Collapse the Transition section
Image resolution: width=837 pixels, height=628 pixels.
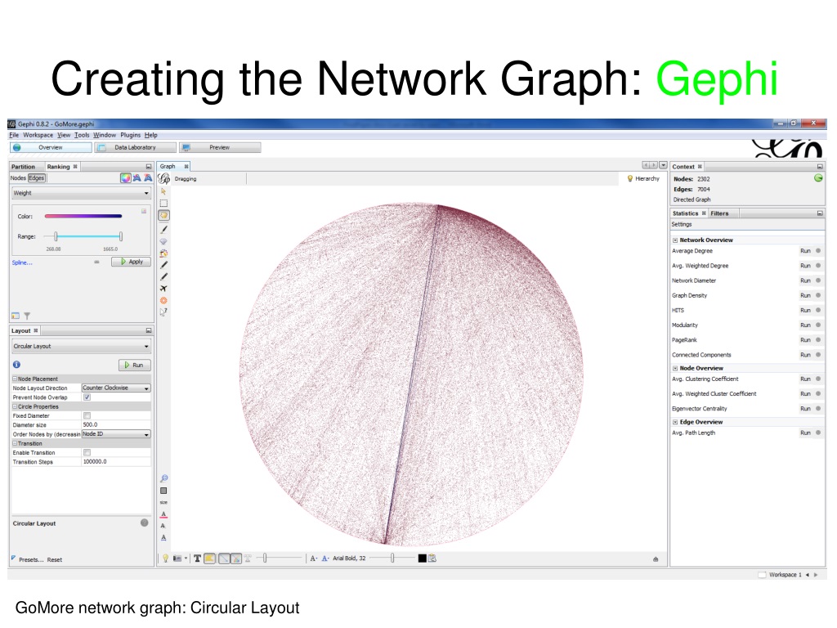(x=15, y=444)
